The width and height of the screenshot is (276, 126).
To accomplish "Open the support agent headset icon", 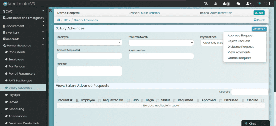I will (x=215, y=3).
